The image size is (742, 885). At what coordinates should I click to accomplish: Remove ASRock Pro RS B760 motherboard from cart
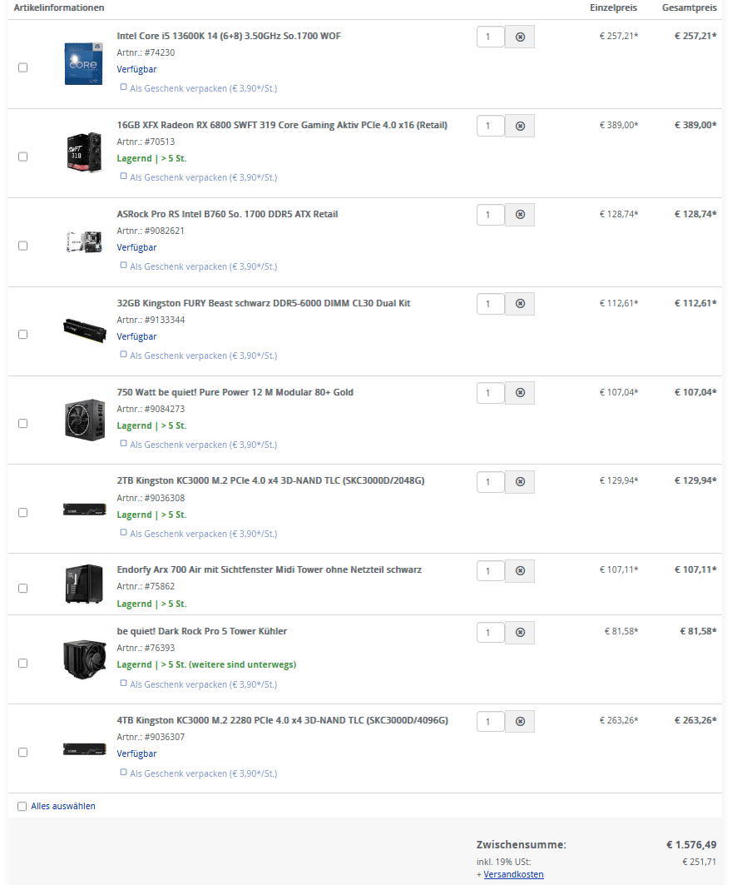tap(520, 215)
